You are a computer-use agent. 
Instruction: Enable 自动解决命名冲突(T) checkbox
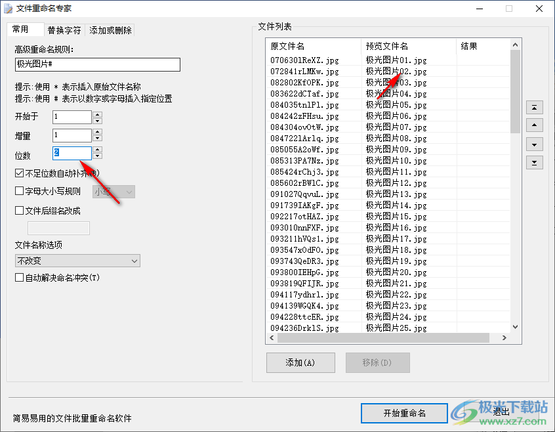(x=20, y=277)
